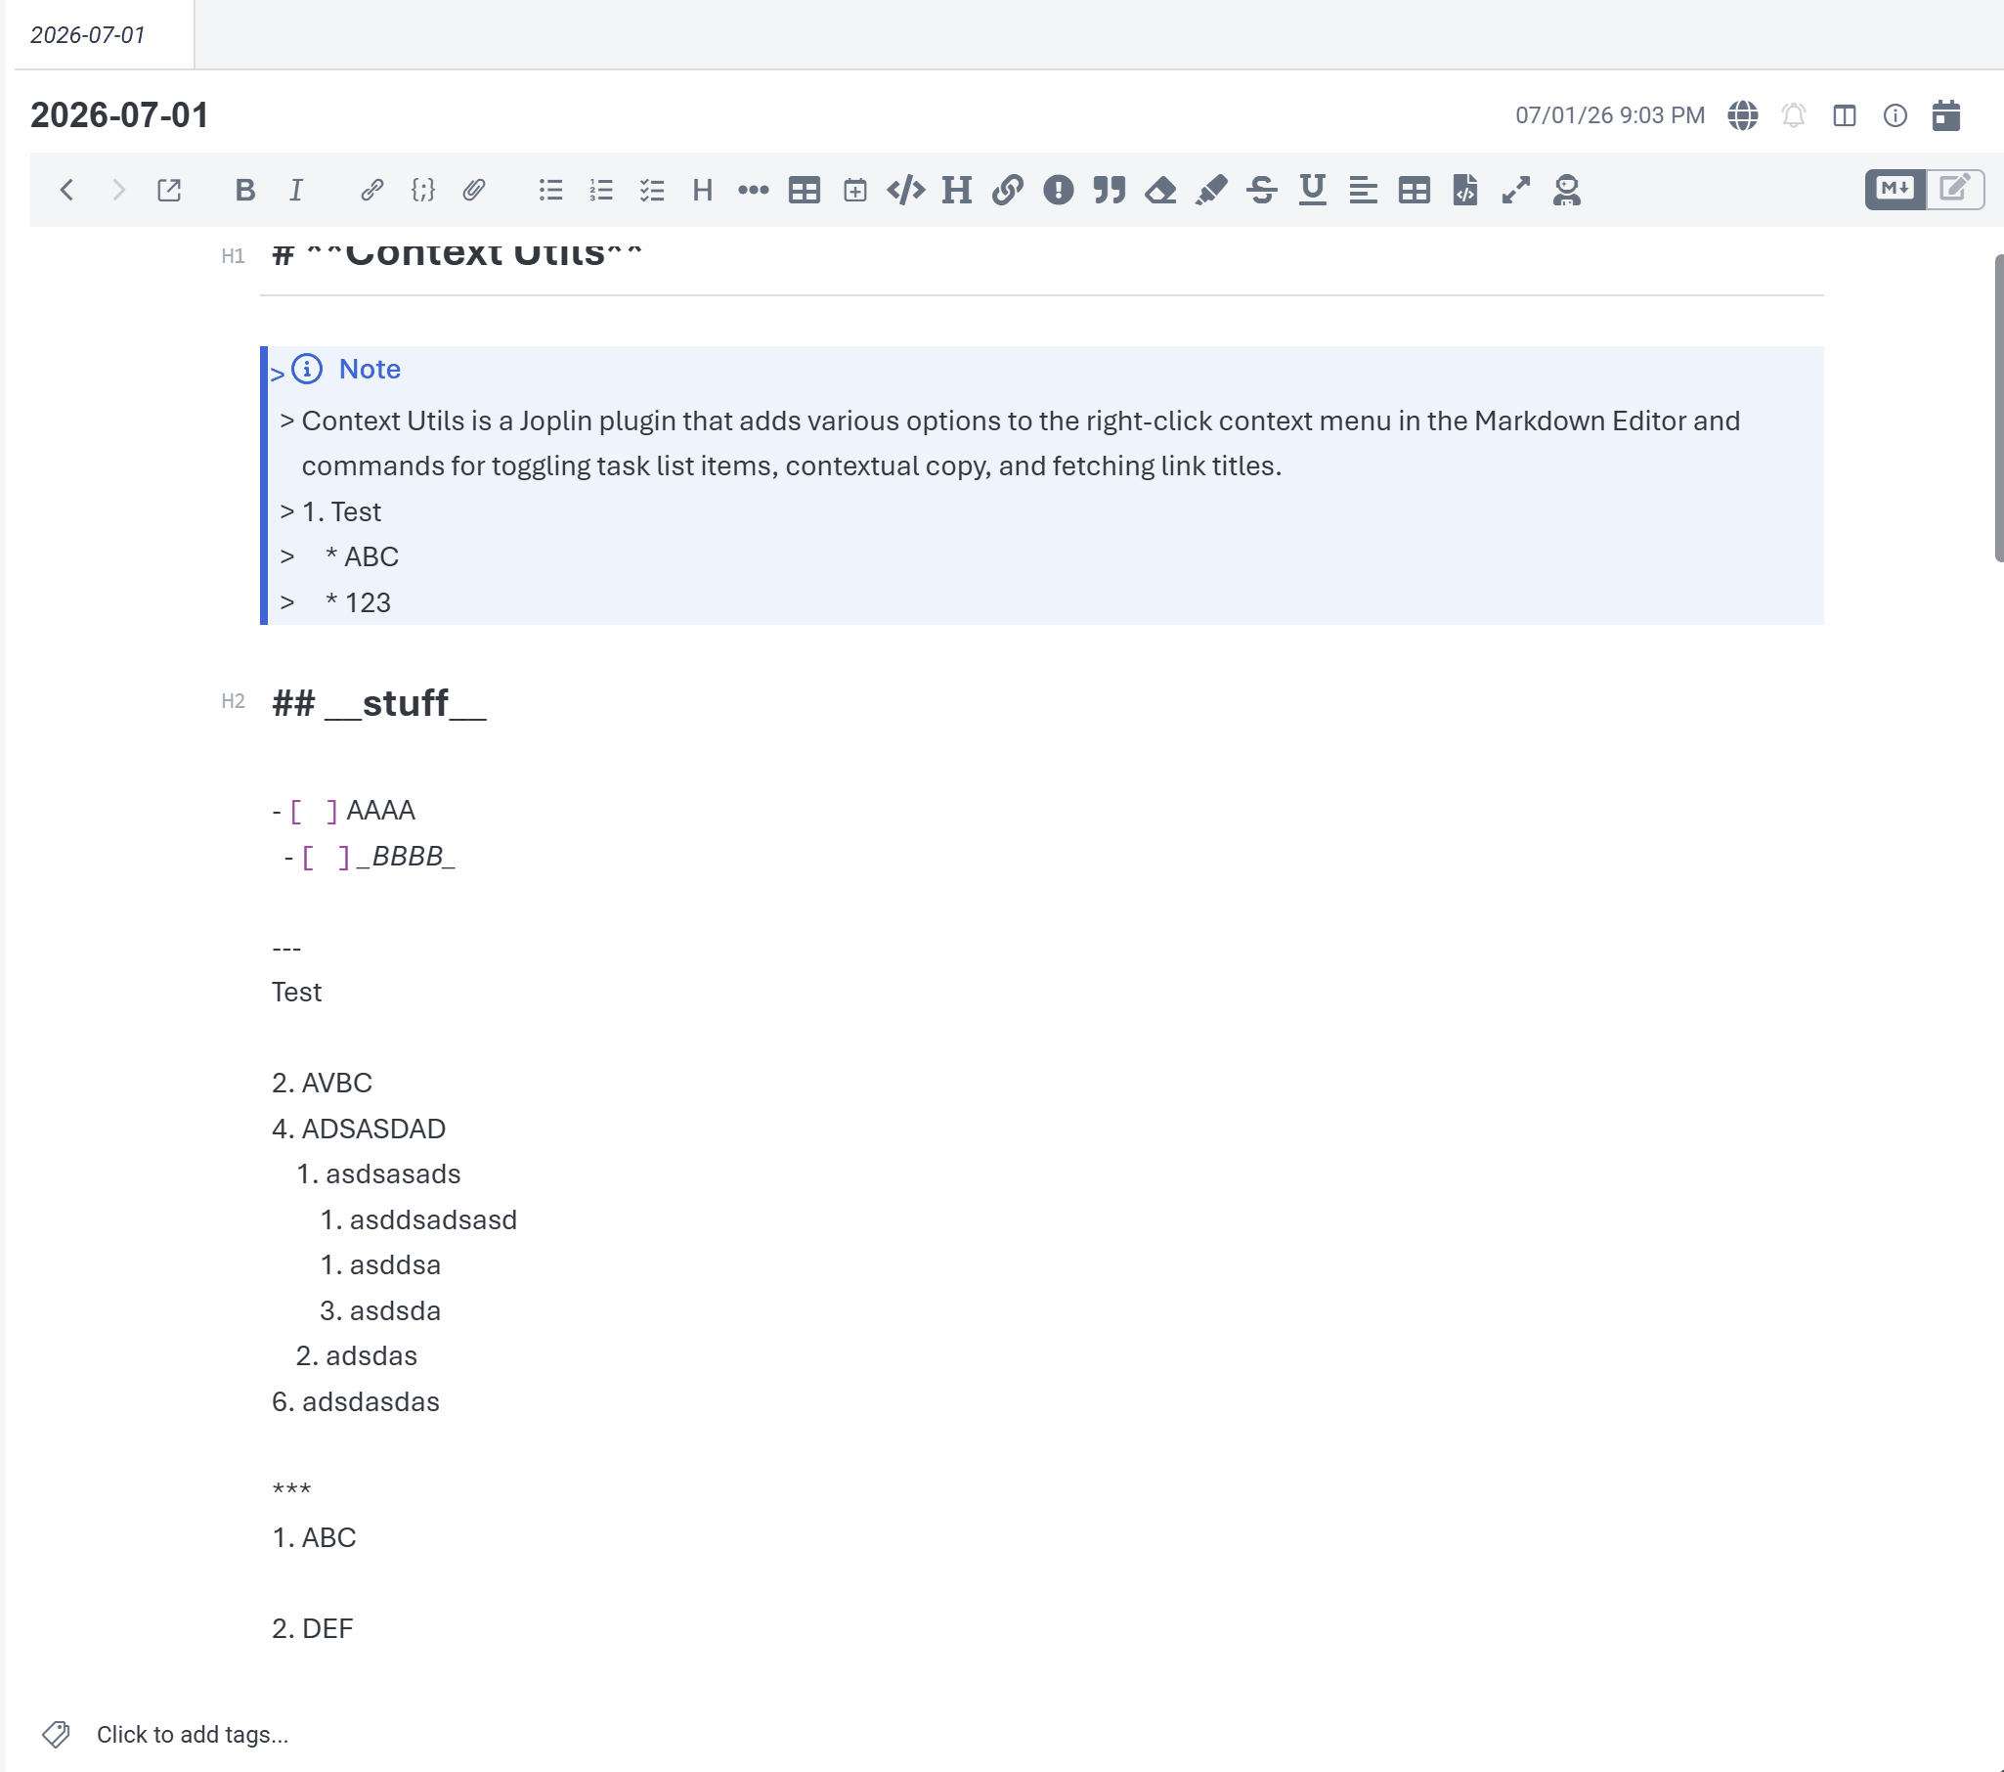Screen dimensions: 2004x1772
Task: Click the bold serif H icon
Action: [x=957, y=190]
